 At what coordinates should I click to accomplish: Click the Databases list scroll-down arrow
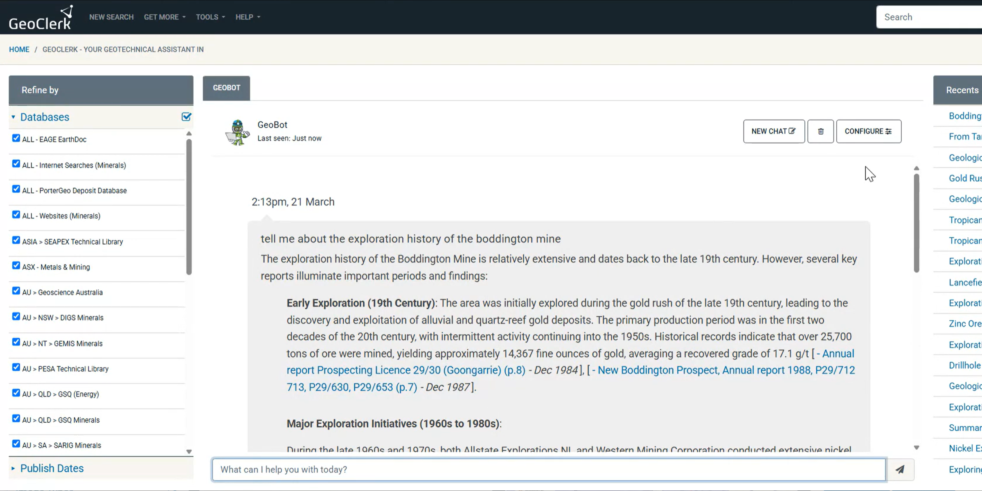click(189, 452)
